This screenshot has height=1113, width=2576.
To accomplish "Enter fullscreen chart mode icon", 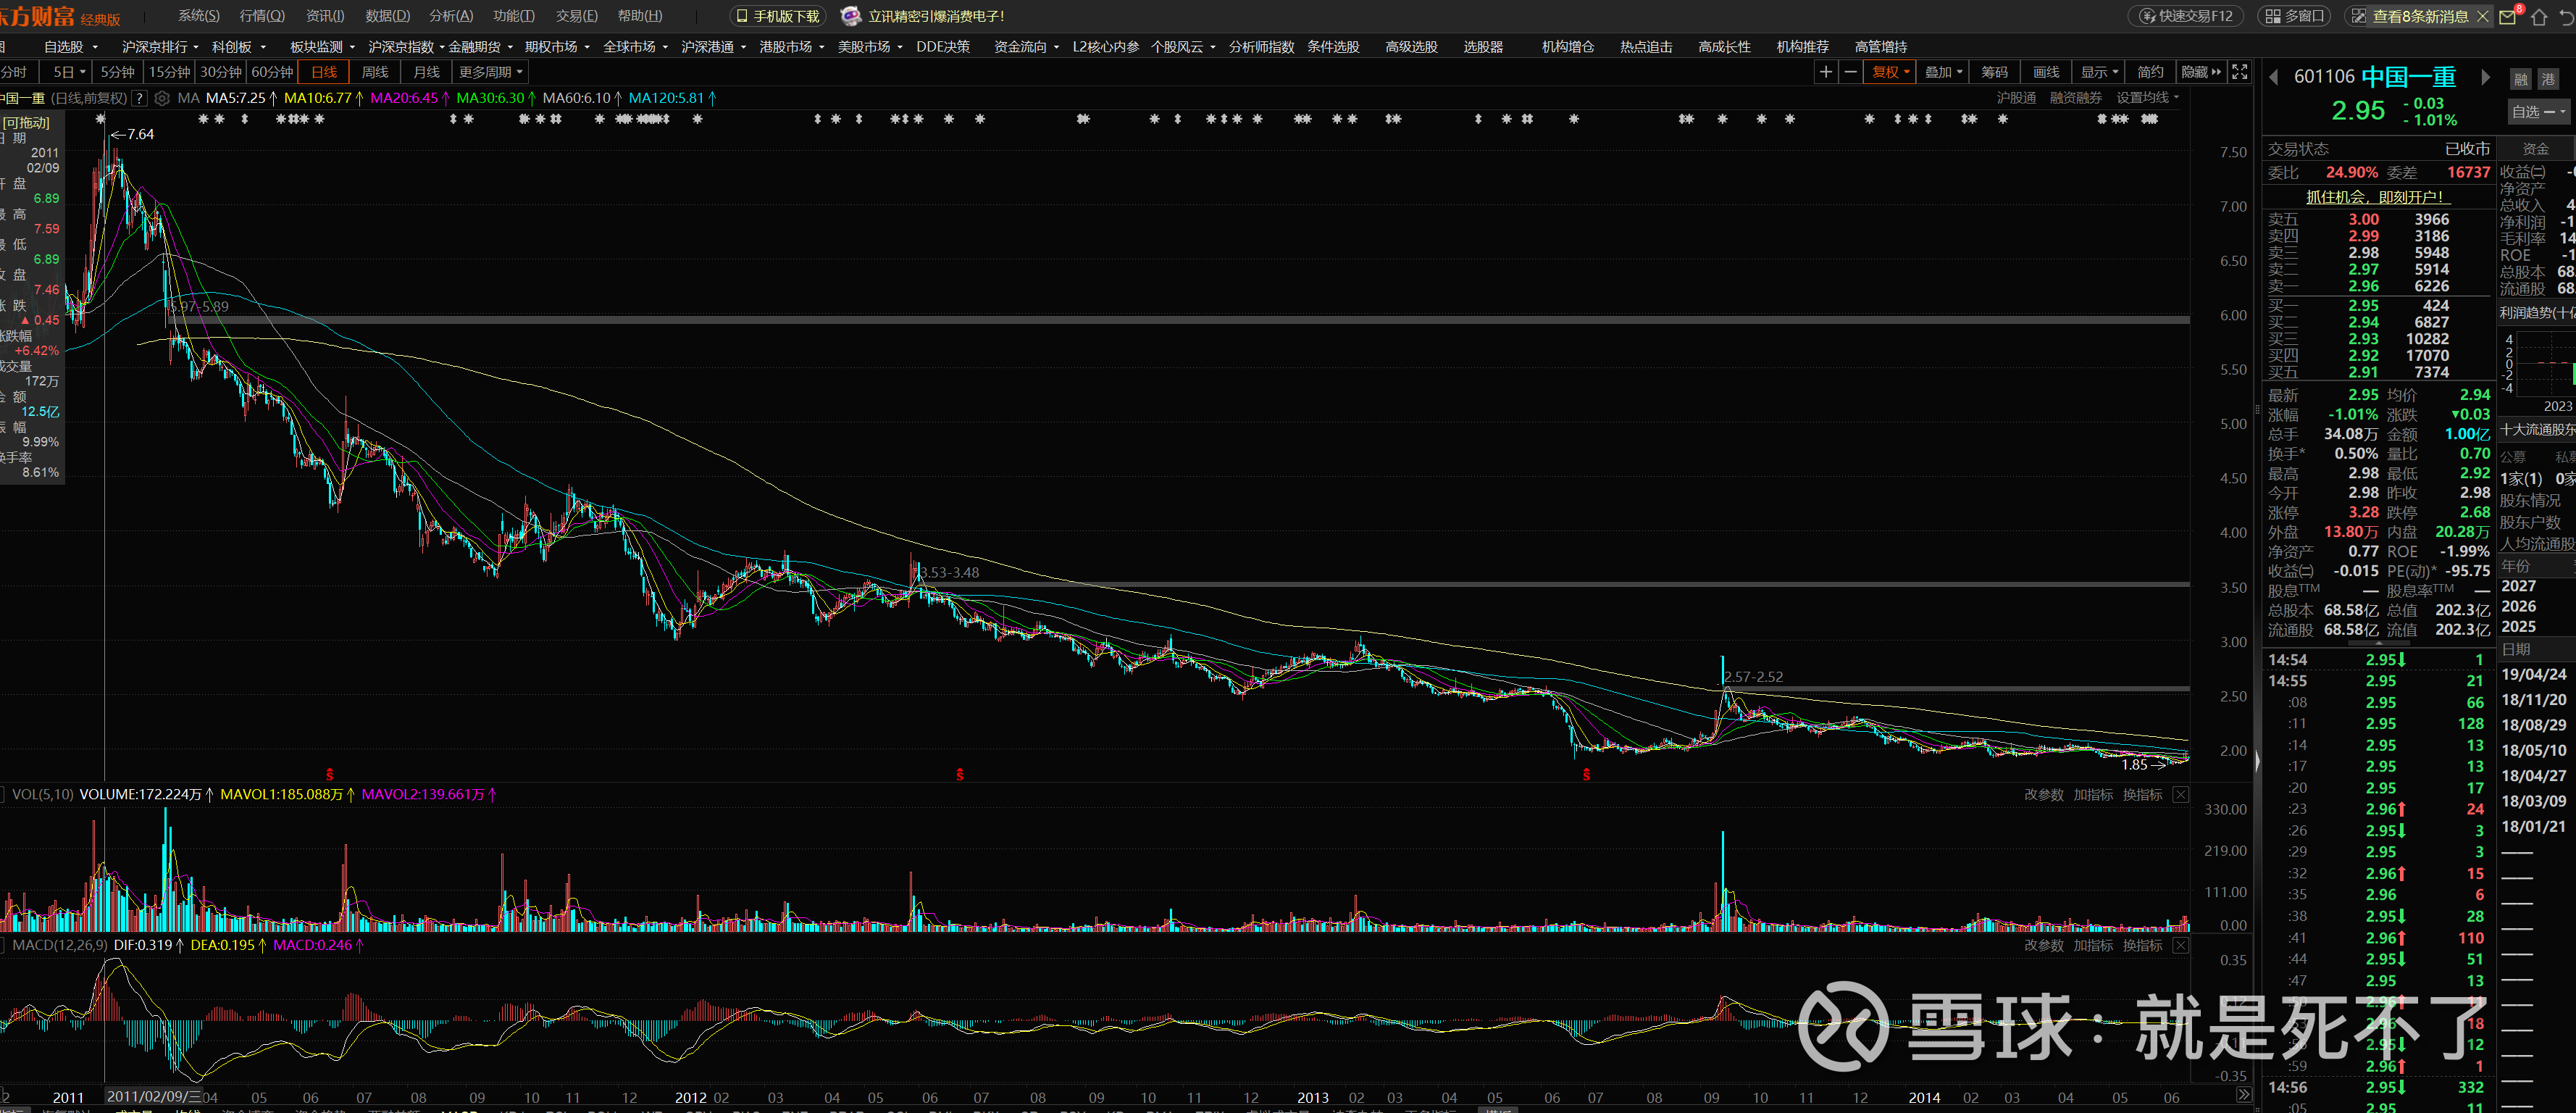I will tap(2240, 72).
